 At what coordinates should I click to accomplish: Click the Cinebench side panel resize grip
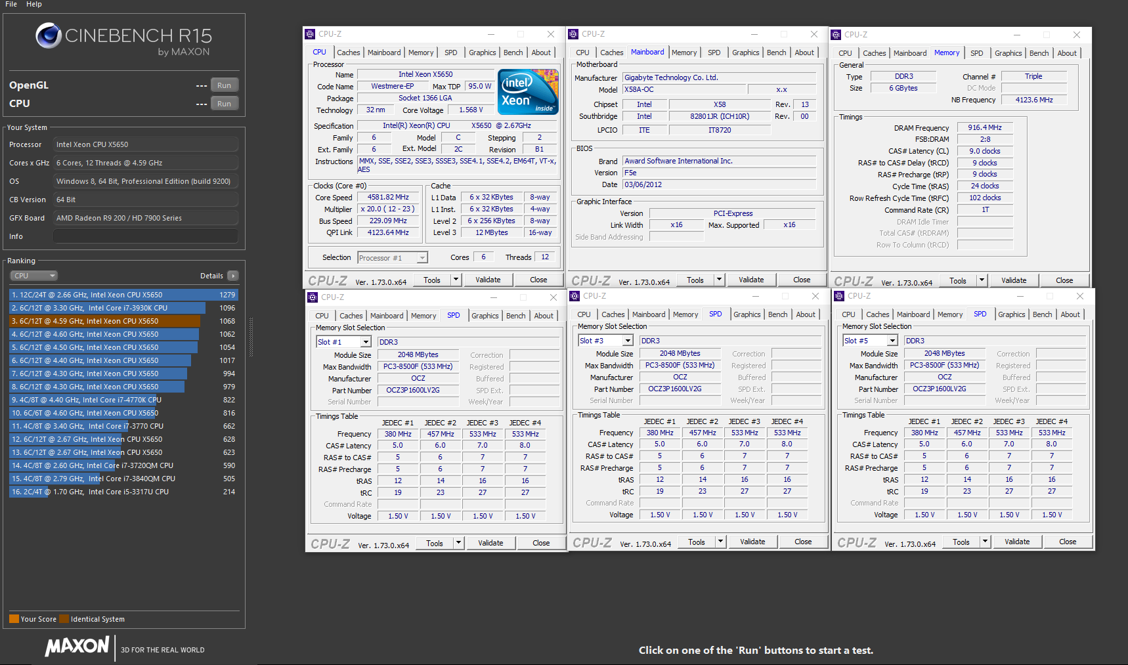[x=251, y=338]
